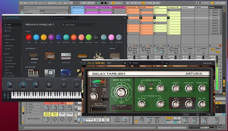Select the Drums type icon

[96, 37]
